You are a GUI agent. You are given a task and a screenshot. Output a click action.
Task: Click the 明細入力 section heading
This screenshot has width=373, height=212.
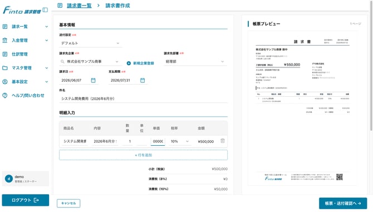[67, 112]
